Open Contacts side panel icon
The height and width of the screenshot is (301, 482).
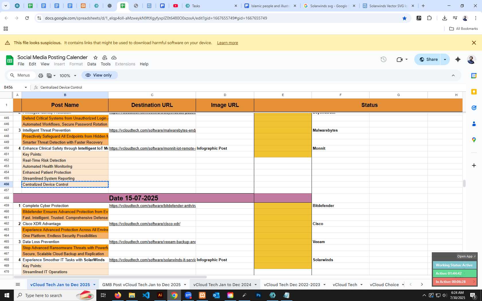click(x=474, y=124)
